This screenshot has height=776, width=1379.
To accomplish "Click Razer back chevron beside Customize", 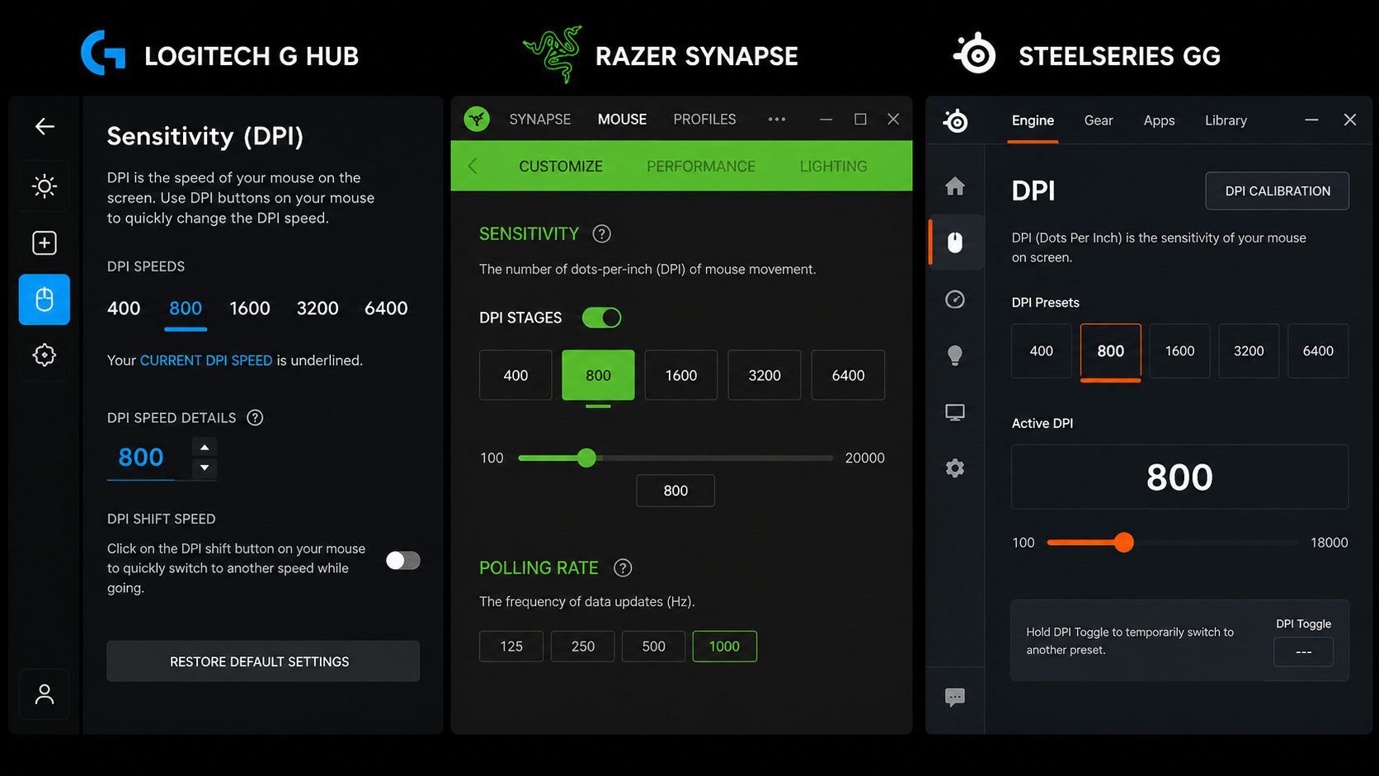I will click(x=473, y=167).
